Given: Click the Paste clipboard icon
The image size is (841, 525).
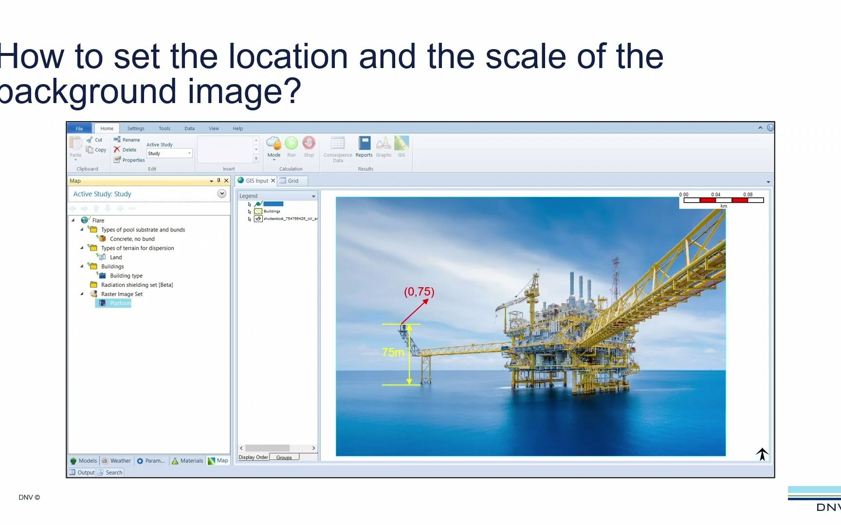Looking at the screenshot, I should (x=75, y=143).
